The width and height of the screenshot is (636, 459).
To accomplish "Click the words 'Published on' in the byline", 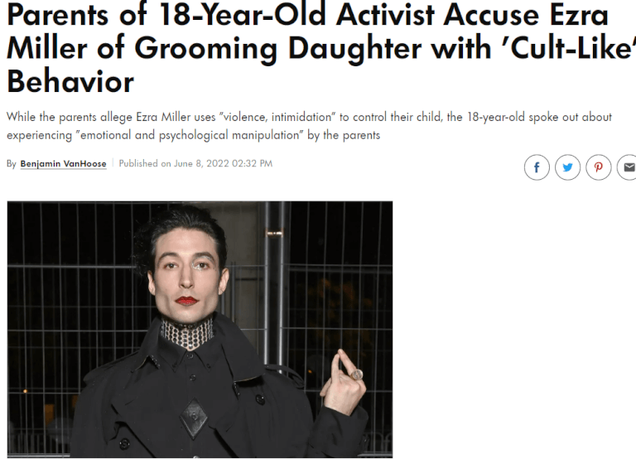I will [145, 163].
